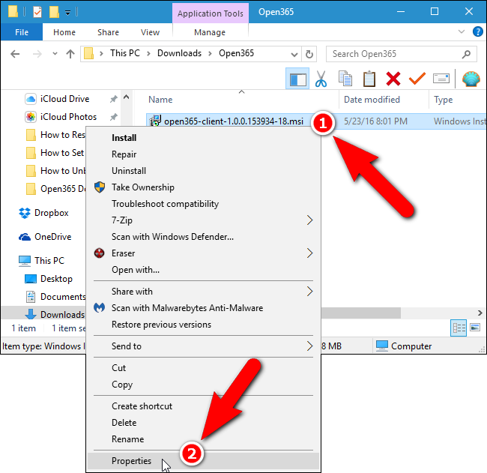Click the orange checkmark toolbar icon
487x473 pixels.
[x=417, y=78]
